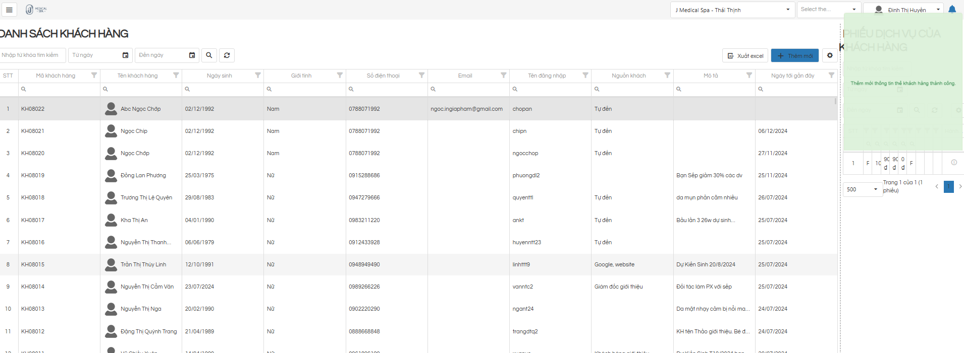Click the refresh list icon
The height and width of the screenshot is (353, 964).
click(x=227, y=55)
